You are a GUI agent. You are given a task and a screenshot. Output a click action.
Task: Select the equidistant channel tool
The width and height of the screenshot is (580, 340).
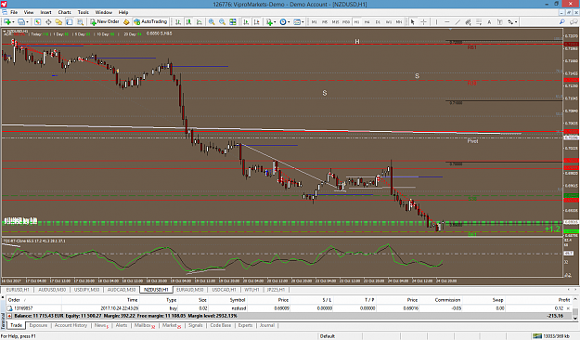coord(468,22)
